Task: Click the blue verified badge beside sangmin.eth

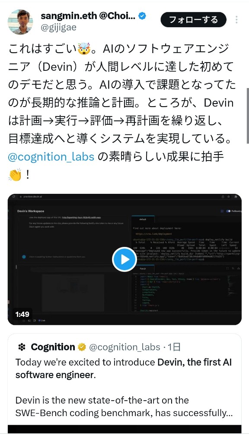Action: [142, 16]
